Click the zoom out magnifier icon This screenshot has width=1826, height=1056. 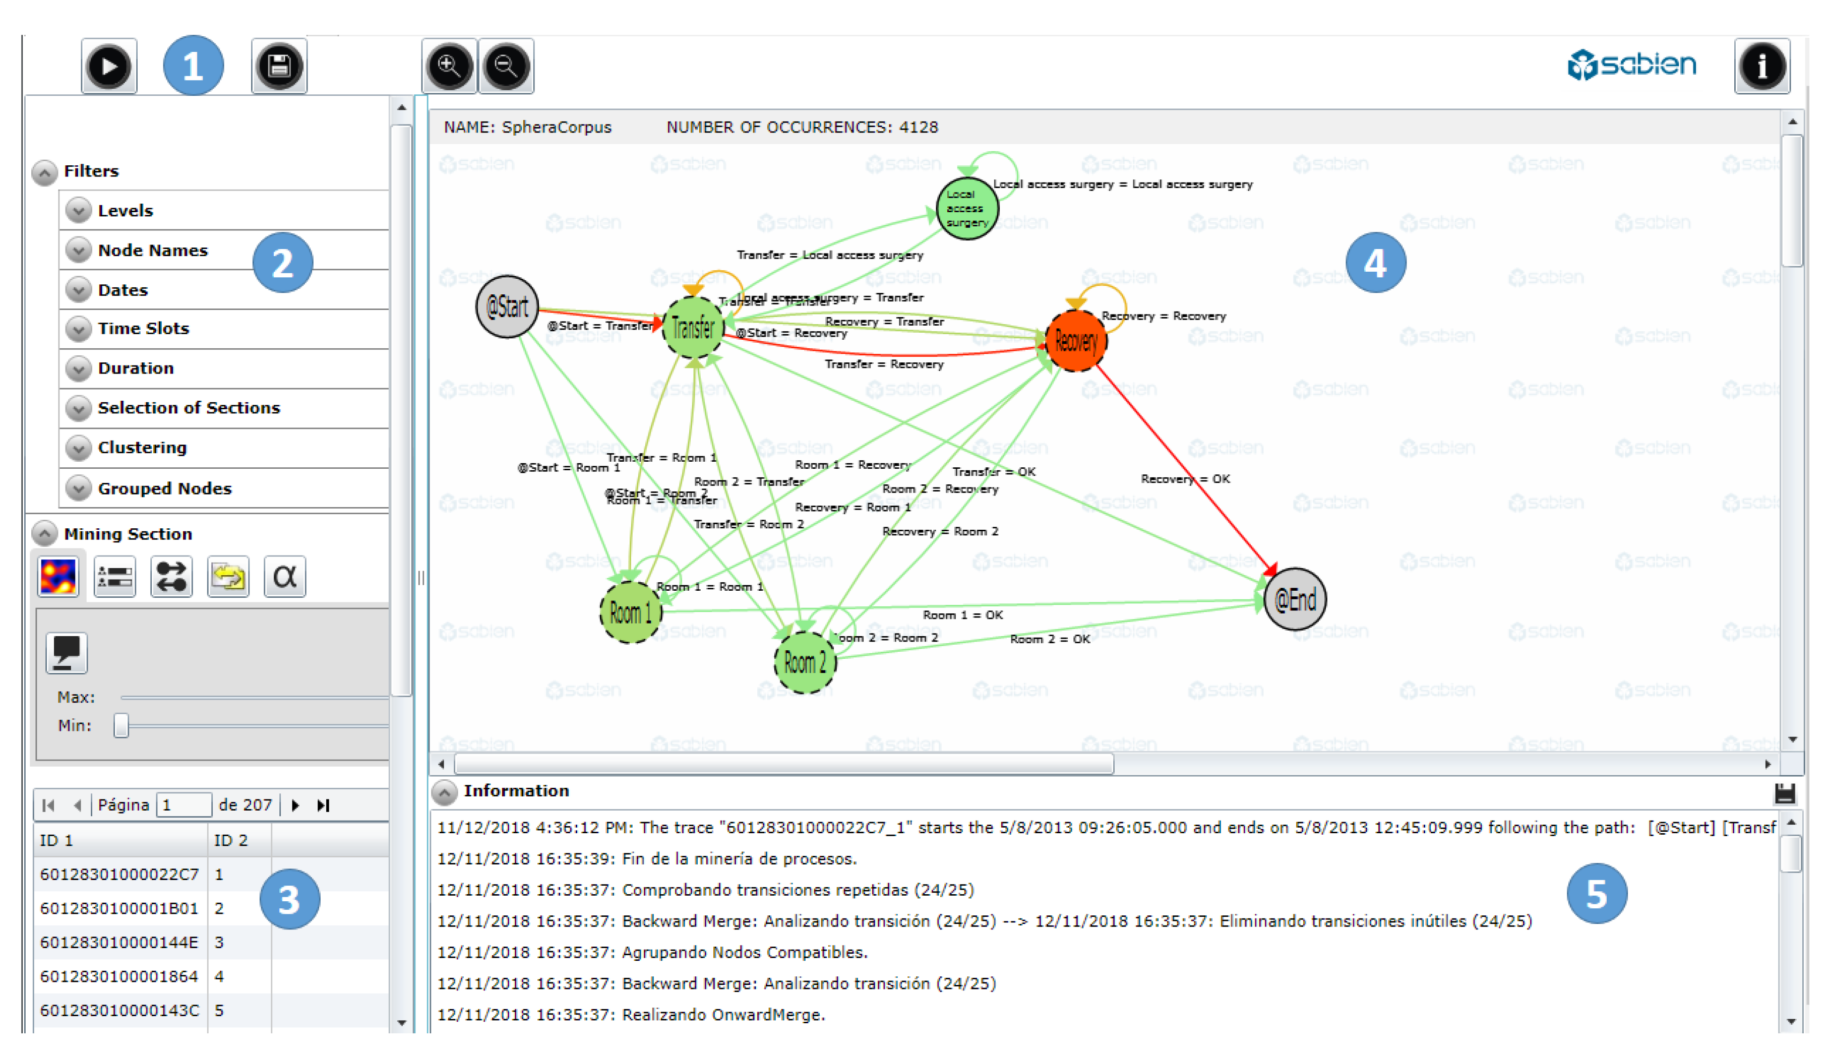click(506, 67)
